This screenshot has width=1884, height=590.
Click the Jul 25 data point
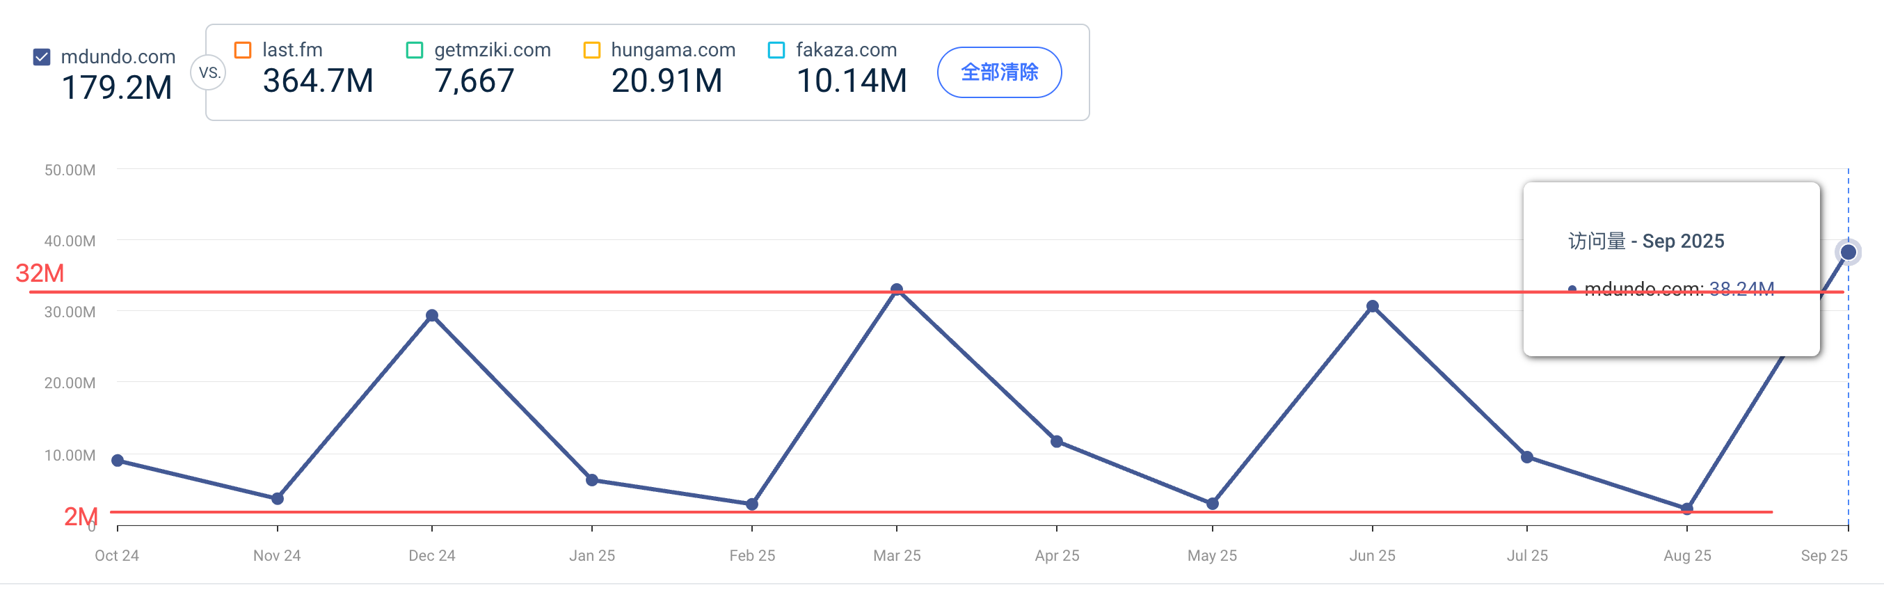coord(1527,457)
